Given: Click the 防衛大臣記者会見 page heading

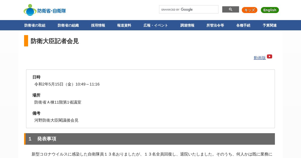Looking at the screenshot, I should 55,41.
